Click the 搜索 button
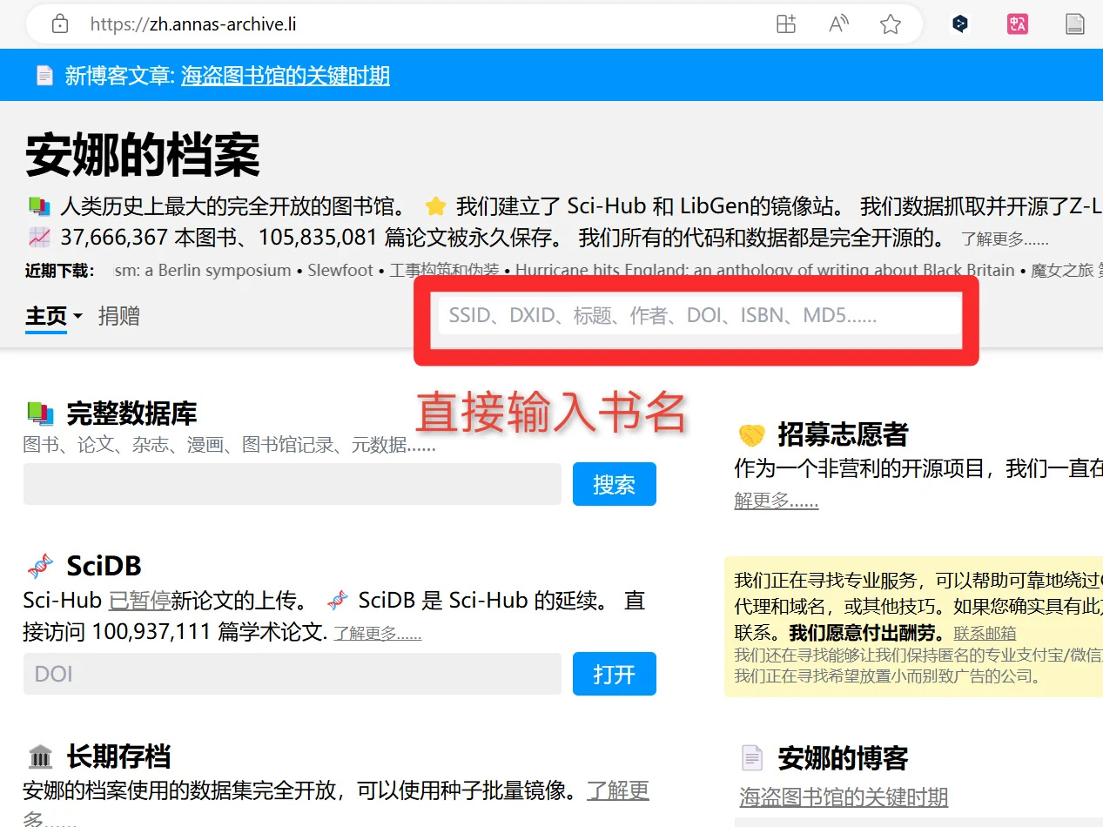This screenshot has width=1103, height=827. (614, 484)
